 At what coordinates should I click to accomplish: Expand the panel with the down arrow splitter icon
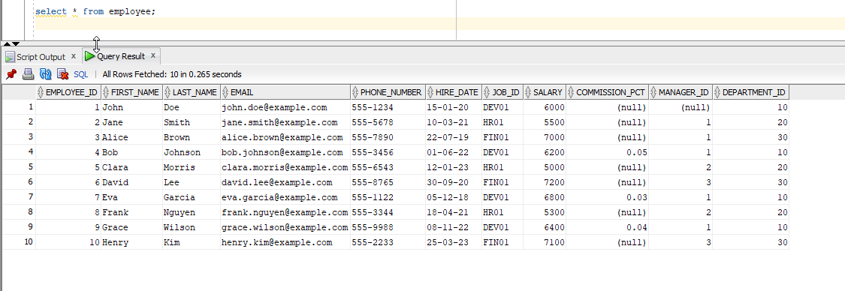click(x=16, y=43)
